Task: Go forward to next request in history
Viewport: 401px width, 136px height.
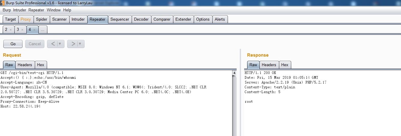Action: click(x=73, y=44)
